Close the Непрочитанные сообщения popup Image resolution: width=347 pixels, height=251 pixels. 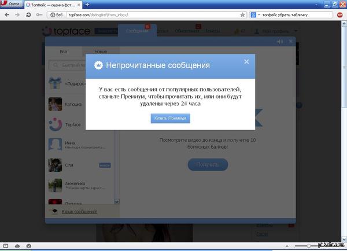[246, 62]
